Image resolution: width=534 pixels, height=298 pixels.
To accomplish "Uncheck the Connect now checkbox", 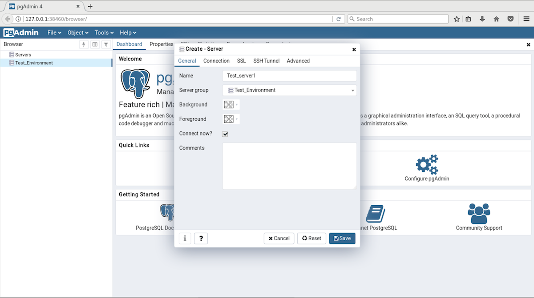I will click(225, 134).
